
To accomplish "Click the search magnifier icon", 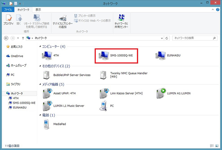I will click(214, 38).
